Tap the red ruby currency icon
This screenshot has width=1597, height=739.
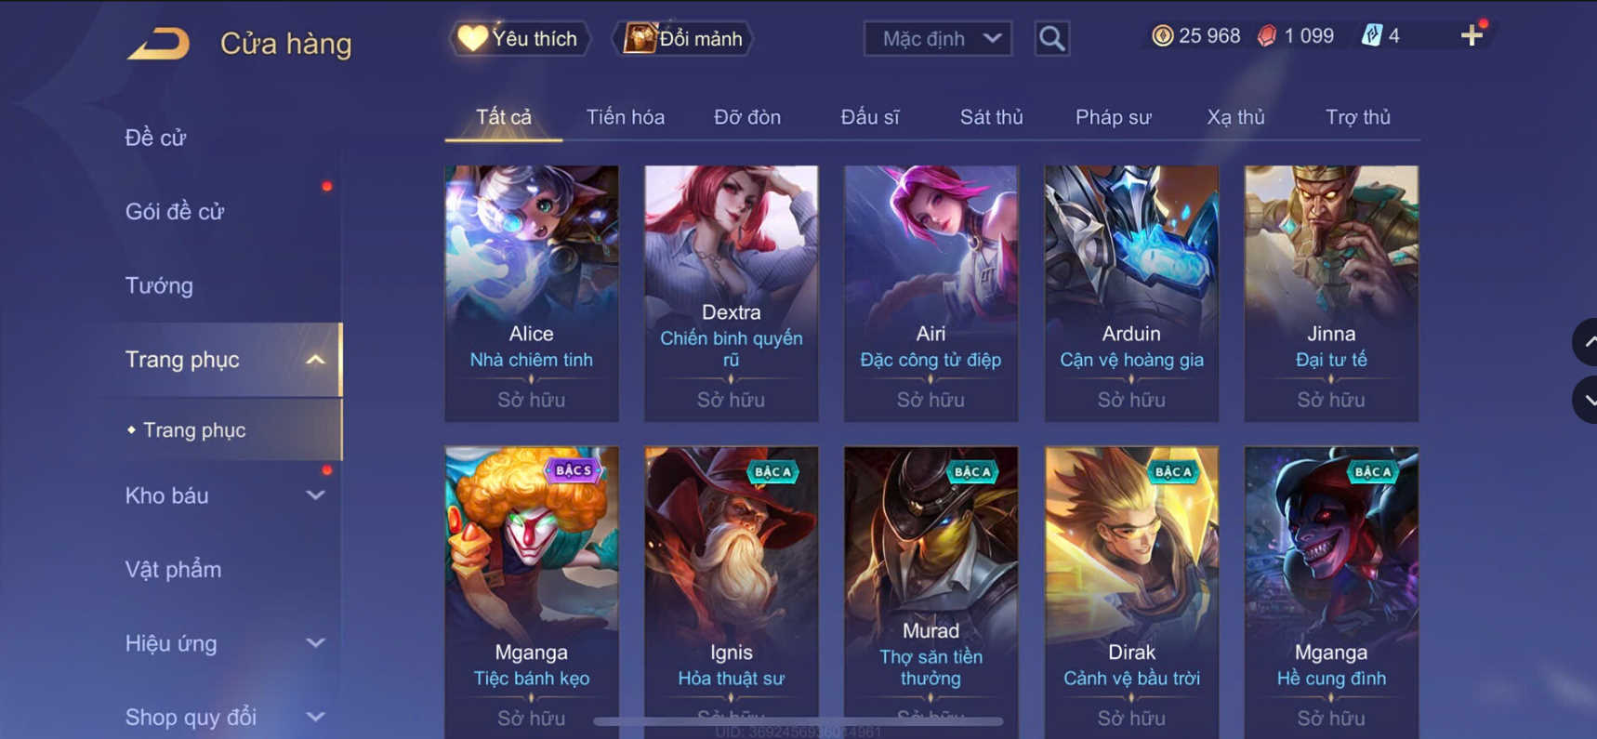point(1266,36)
